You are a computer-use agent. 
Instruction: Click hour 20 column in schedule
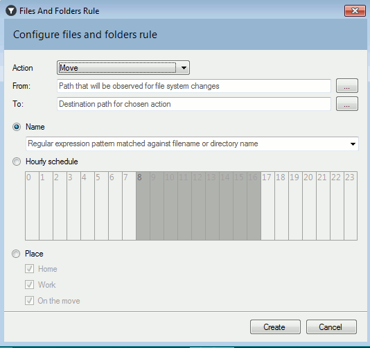pyautogui.click(x=309, y=206)
